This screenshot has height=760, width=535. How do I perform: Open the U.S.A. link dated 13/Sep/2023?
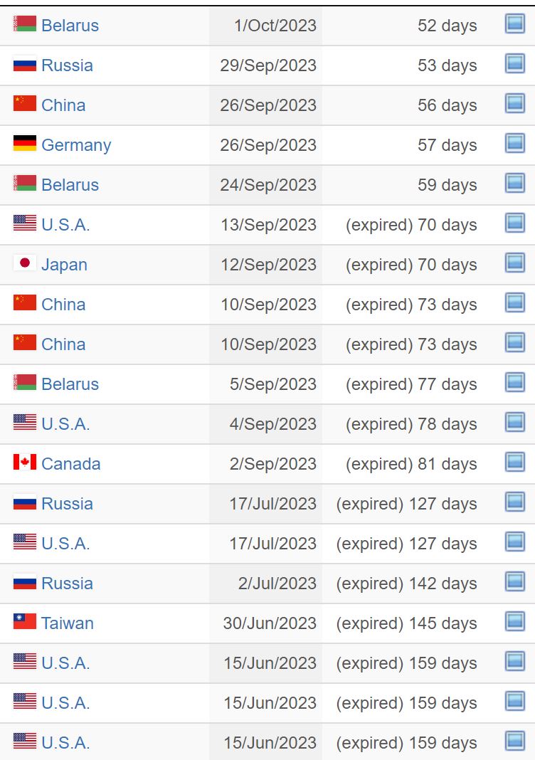tap(65, 225)
